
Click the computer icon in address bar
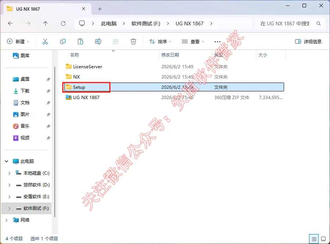point(82,23)
